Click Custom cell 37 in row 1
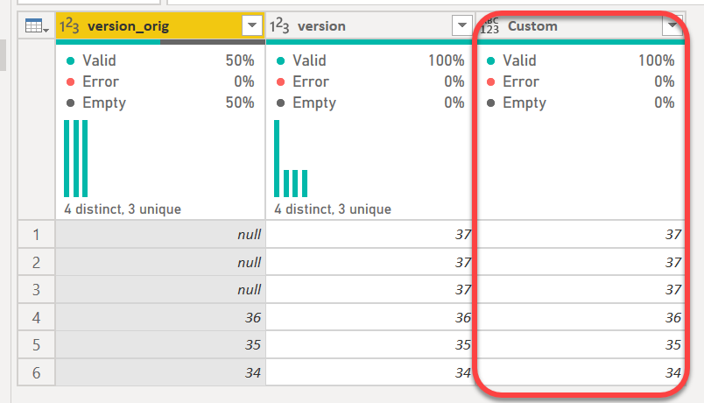The width and height of the screenshot is (704, 403). pyautogui.click(x=581, y=234)
